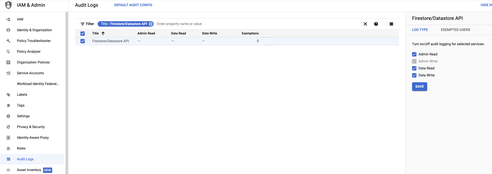Uncheck the Firestore/Datastore API row checkbox
Viewport: 492px width, 174px height.
(x=83, y=41)
